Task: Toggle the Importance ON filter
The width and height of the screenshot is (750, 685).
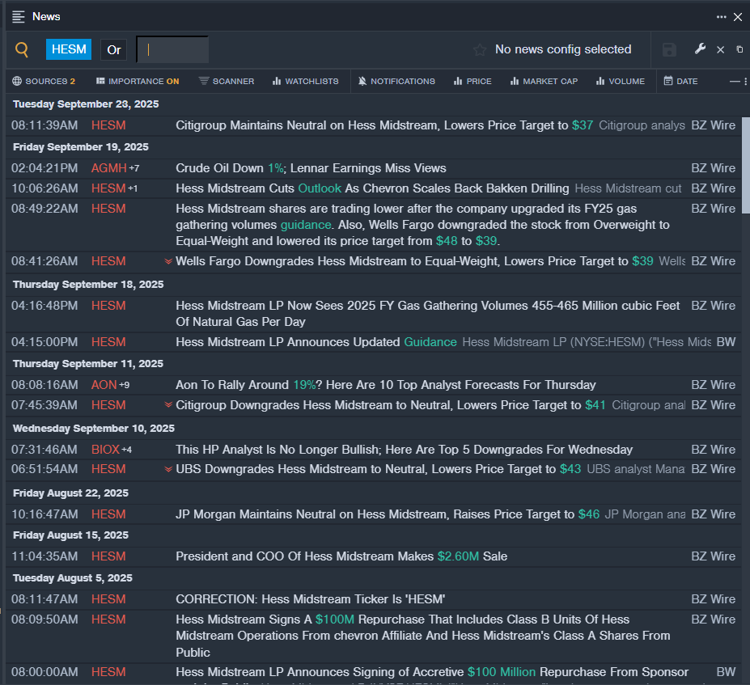Action: click(138, 81)
